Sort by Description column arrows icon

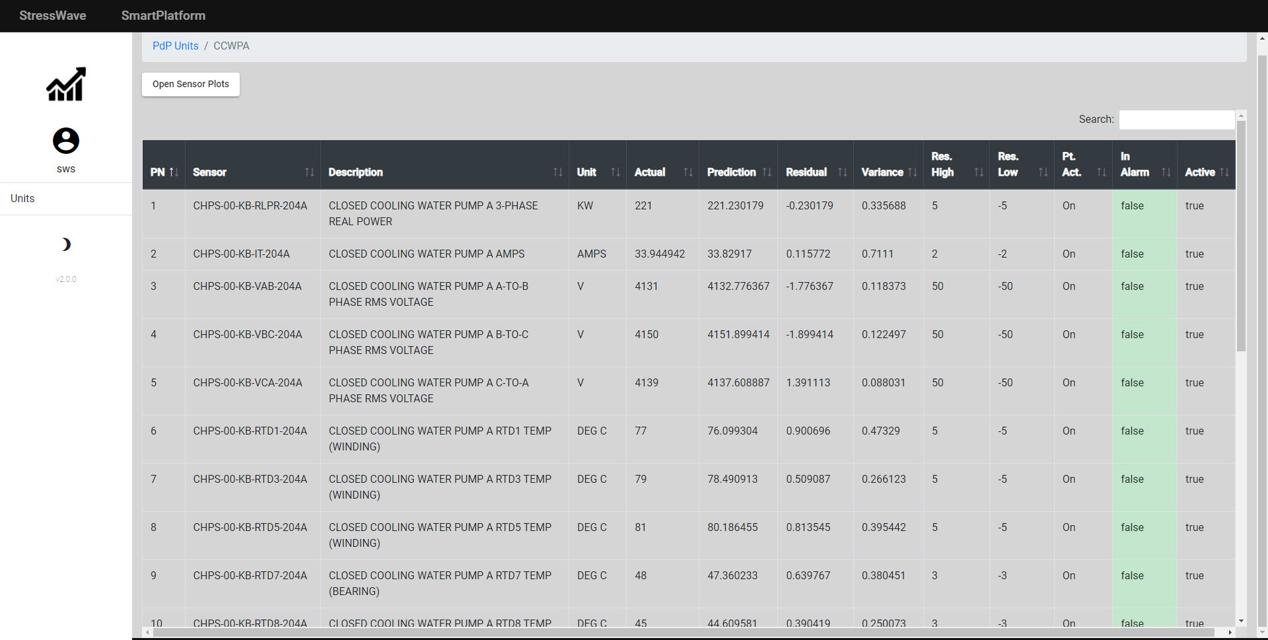click(557, 172)
